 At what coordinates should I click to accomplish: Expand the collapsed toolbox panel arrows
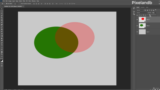click(1, 6)
